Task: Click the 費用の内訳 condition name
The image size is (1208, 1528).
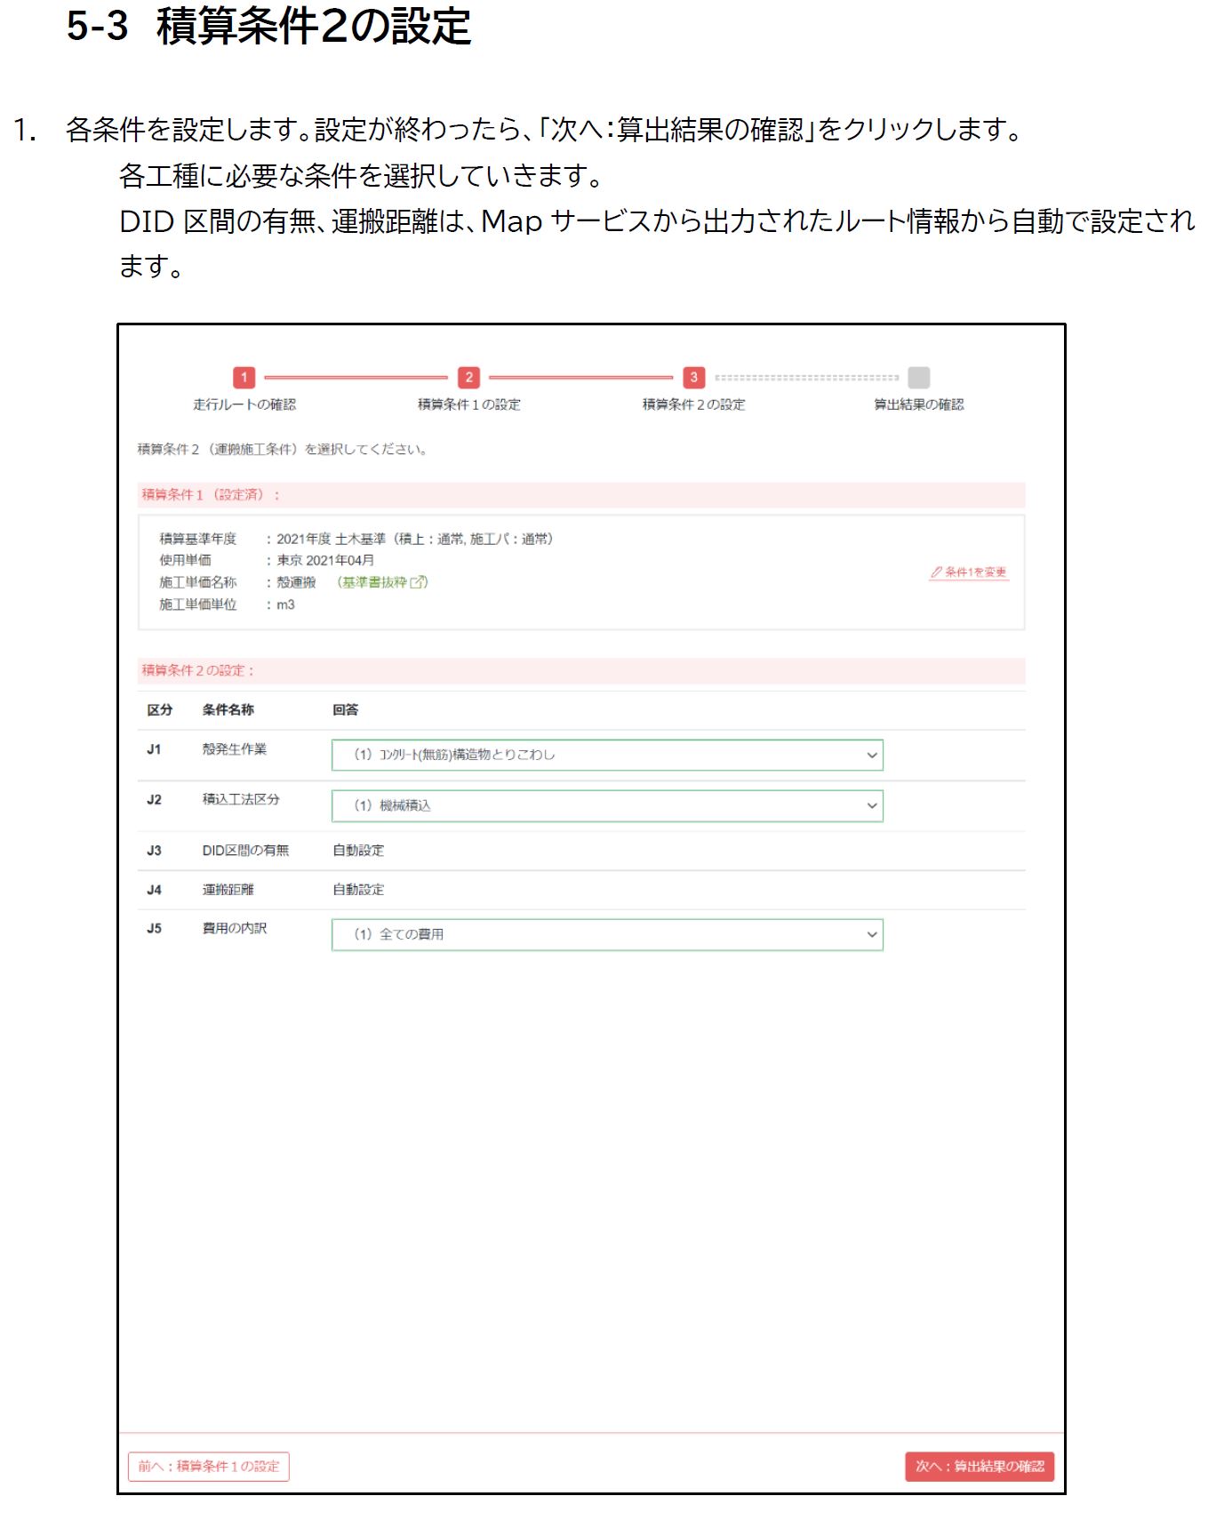Action: coord(235,928)
